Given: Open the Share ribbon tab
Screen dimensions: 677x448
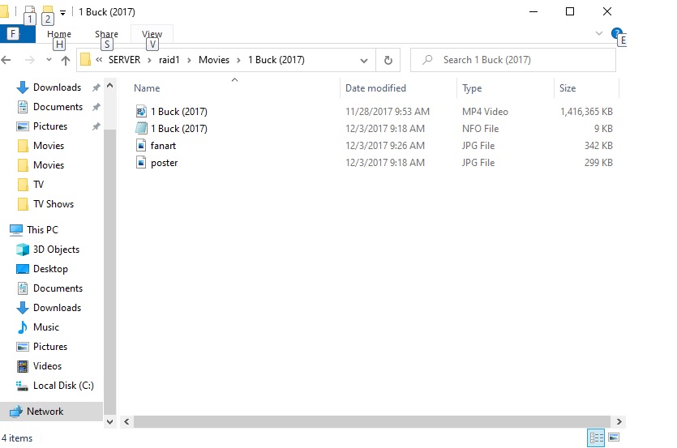Looking at the screenshot, I should (x=106, y=34).
